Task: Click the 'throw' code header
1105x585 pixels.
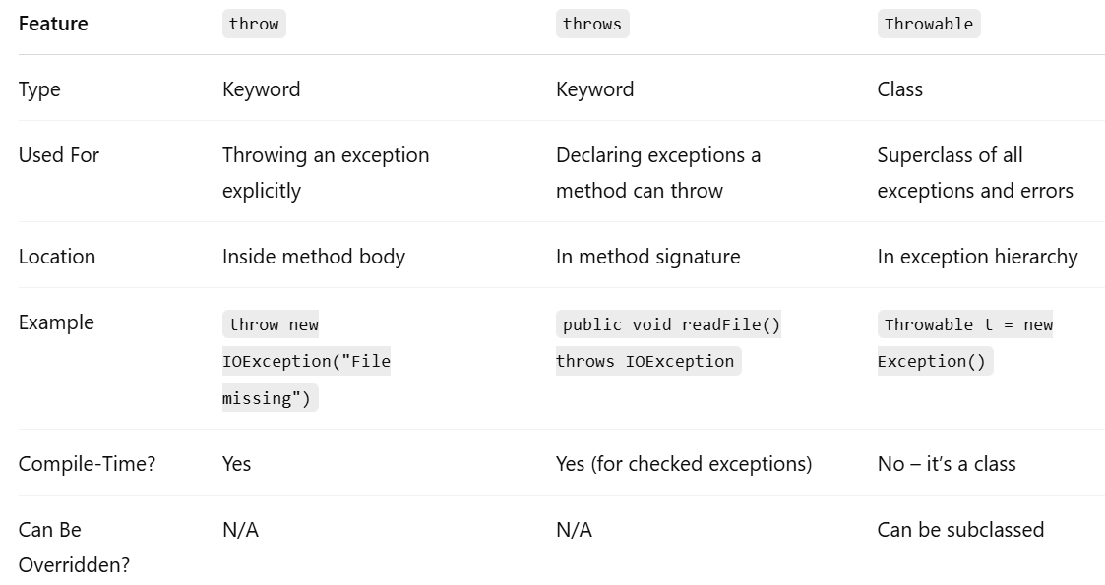Action: [x=254, y=24]
